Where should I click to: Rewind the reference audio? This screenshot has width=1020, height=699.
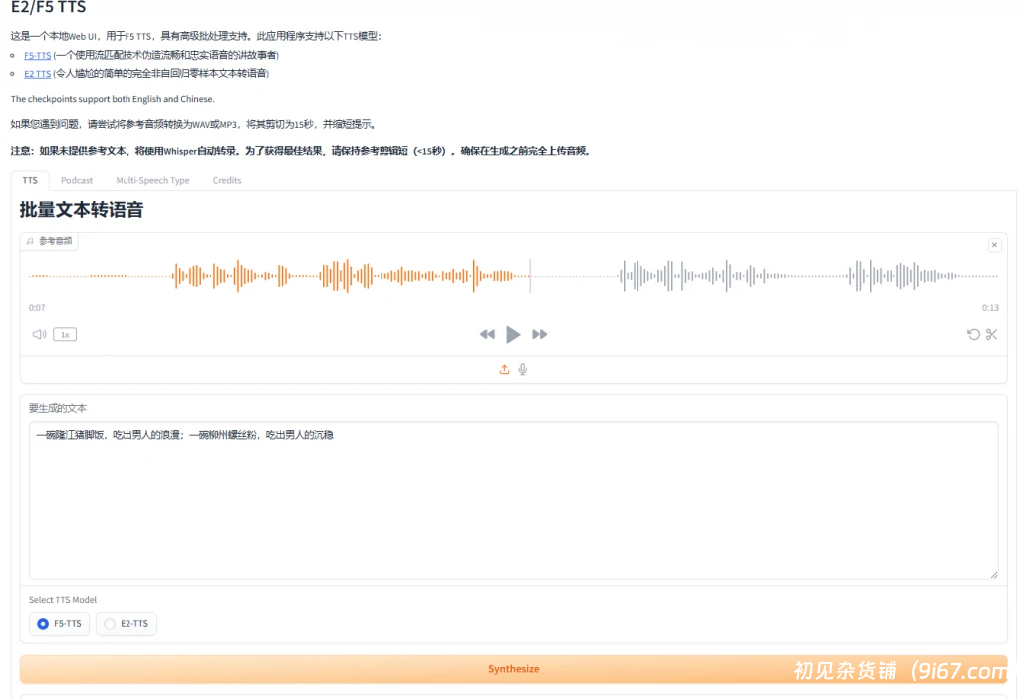coord(487,335)
